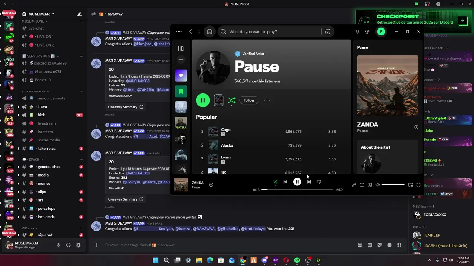The image size is (474, 266).
Task: Open ZANDA cover art in Now Playing panel
Action: (x=388, y=86)
